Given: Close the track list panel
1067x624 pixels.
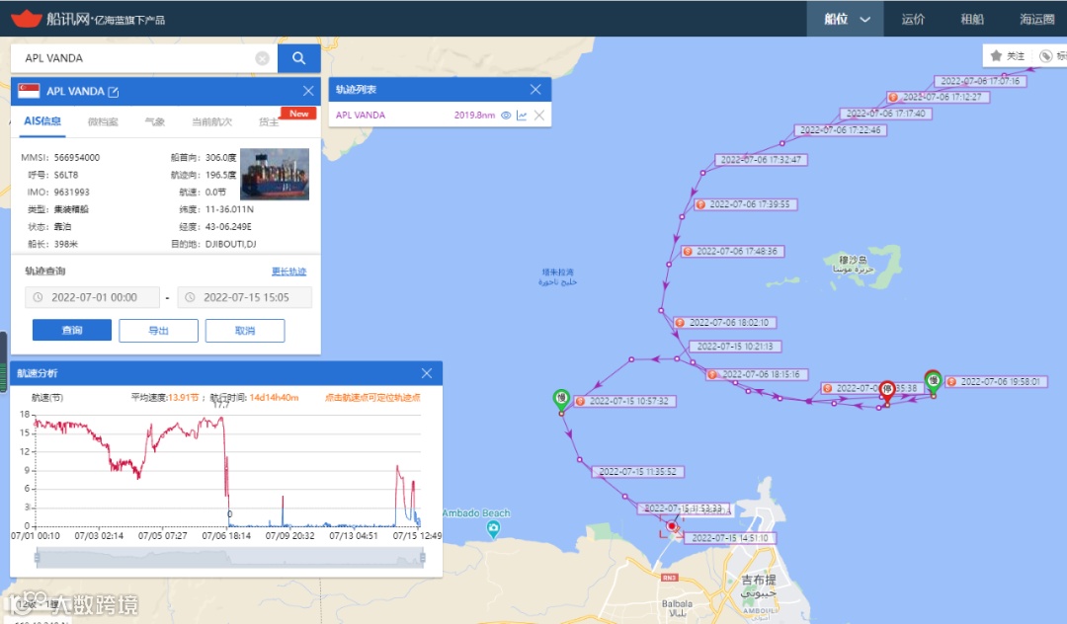Looking at the screenshot, I should pos(535,89).
